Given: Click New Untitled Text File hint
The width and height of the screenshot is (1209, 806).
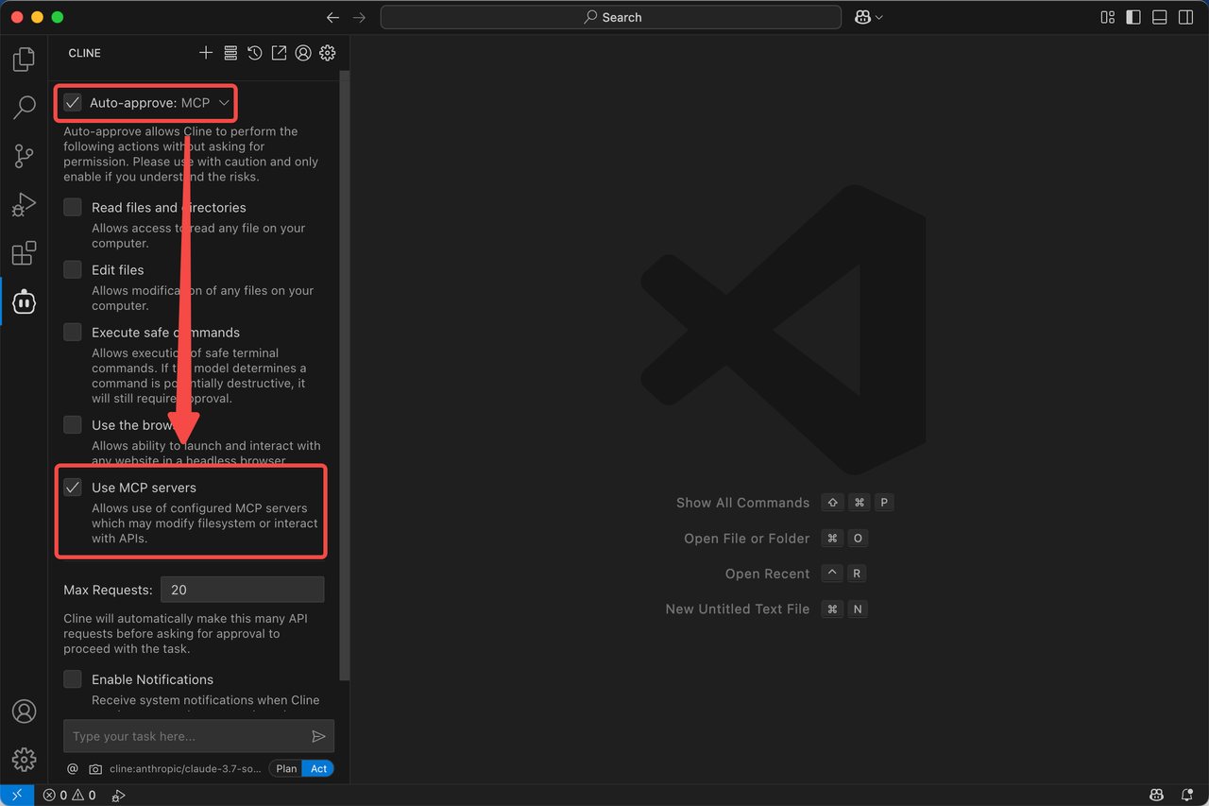Looking at the screenshot, I should [738, 609].
